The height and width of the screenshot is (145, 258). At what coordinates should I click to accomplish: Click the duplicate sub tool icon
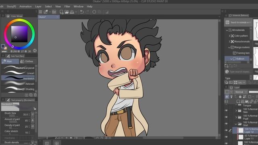31,95
